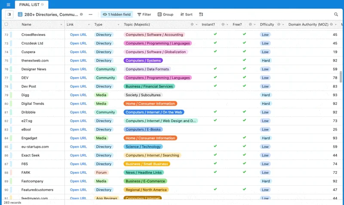Open the Name column dropdown arrow
This screenshot has height=205, width=344.
(x=61, y=25)
